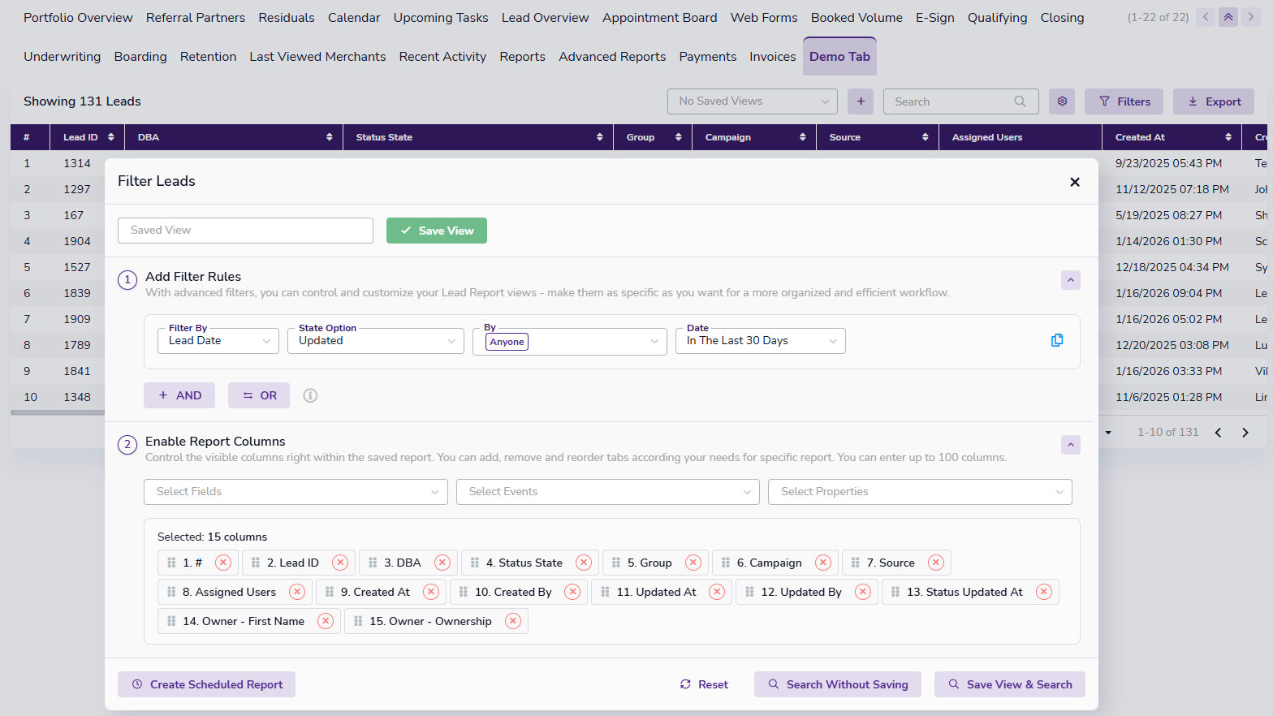Open the Filter By Lead Date dropdown

(218, 341)
